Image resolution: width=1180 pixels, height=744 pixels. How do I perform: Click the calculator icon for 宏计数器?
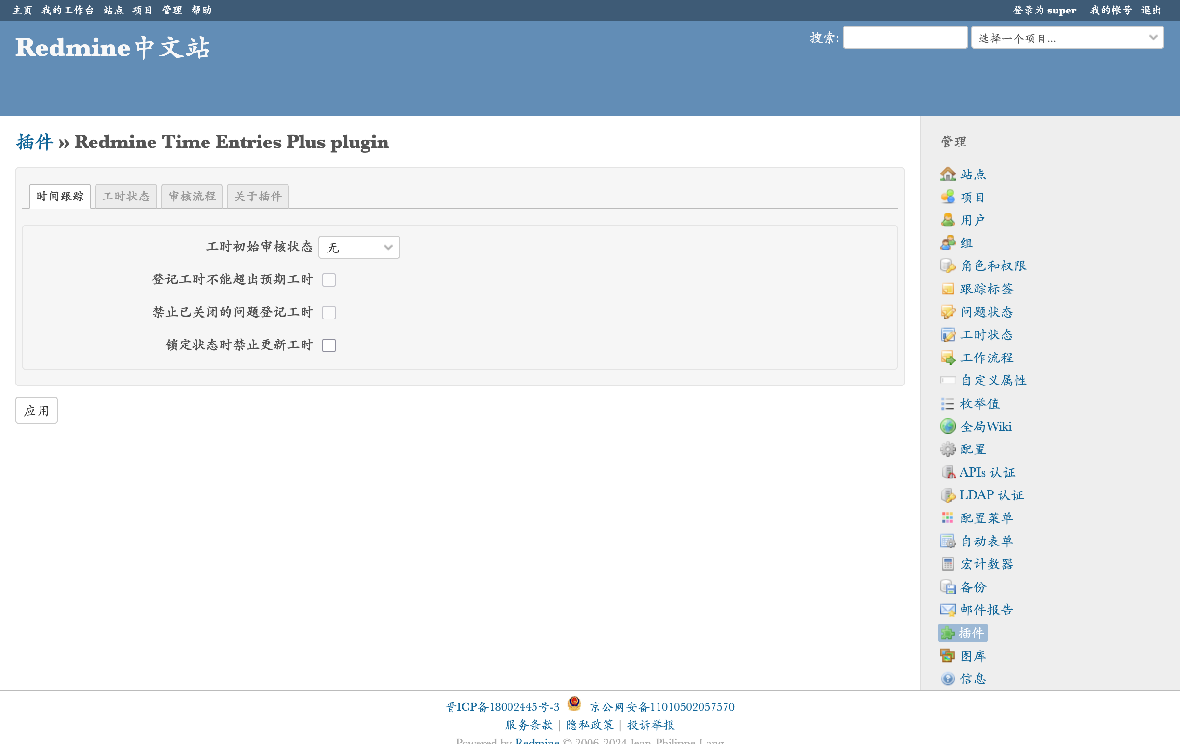(947, 564)
